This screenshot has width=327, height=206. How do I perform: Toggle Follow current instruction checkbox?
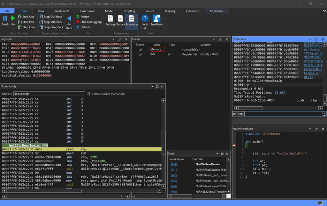(89, 94)
